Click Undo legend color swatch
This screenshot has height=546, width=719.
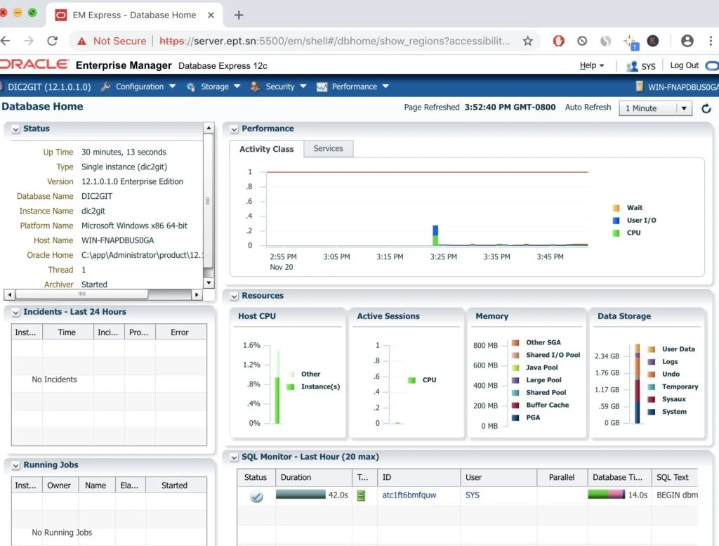(651, 375)
